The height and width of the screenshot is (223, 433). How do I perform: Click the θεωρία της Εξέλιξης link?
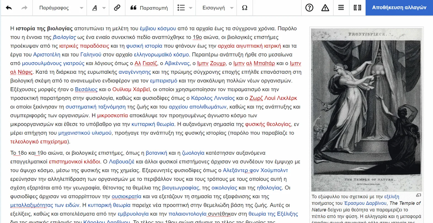(x=273, y=214)
